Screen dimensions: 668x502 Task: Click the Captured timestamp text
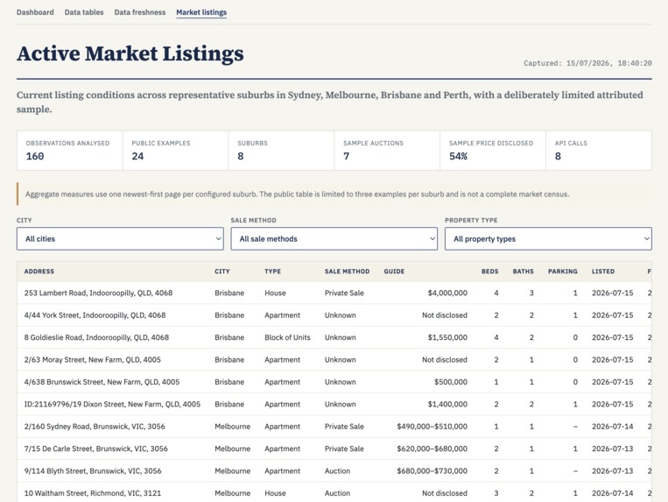[587, 63]
